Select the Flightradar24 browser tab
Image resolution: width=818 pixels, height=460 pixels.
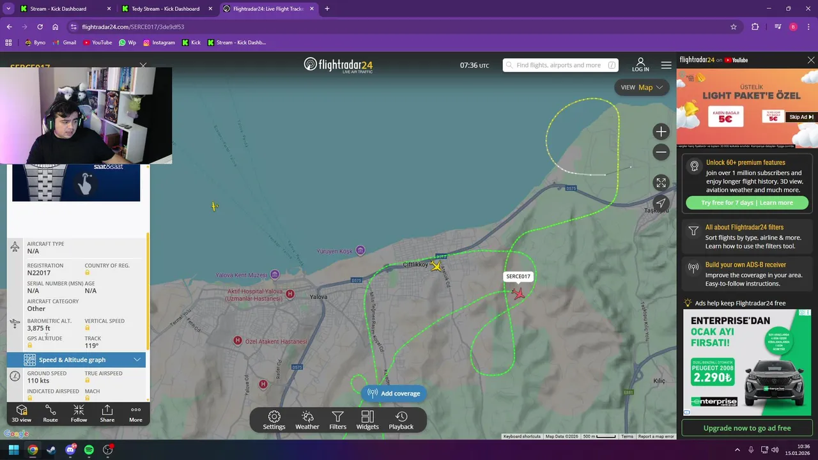pos(268,9)
